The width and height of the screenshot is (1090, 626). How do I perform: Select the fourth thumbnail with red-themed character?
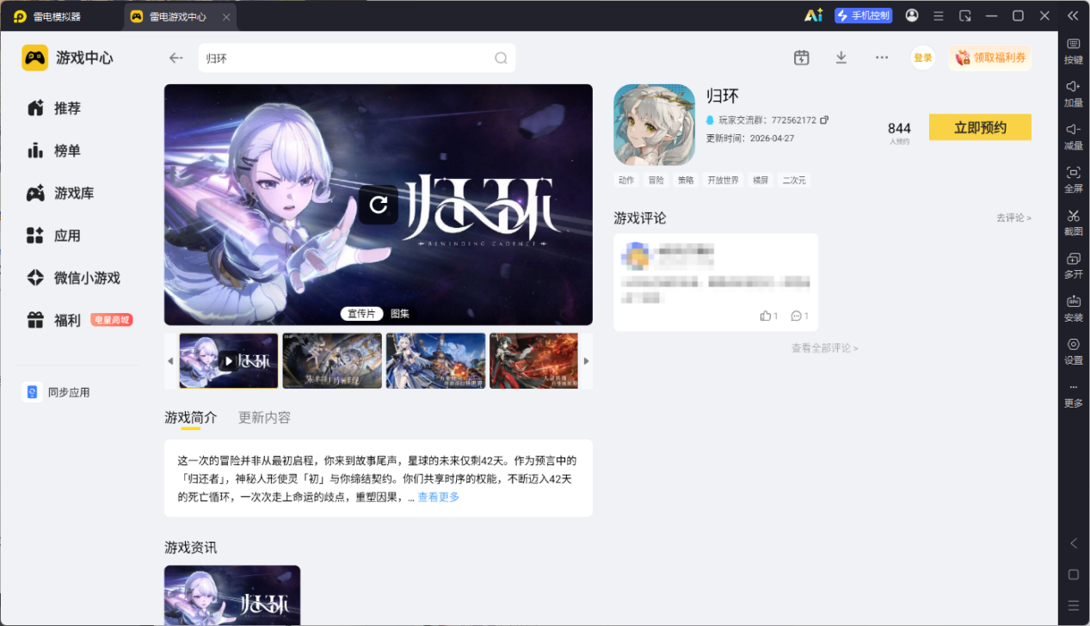(x=534, y=361)
